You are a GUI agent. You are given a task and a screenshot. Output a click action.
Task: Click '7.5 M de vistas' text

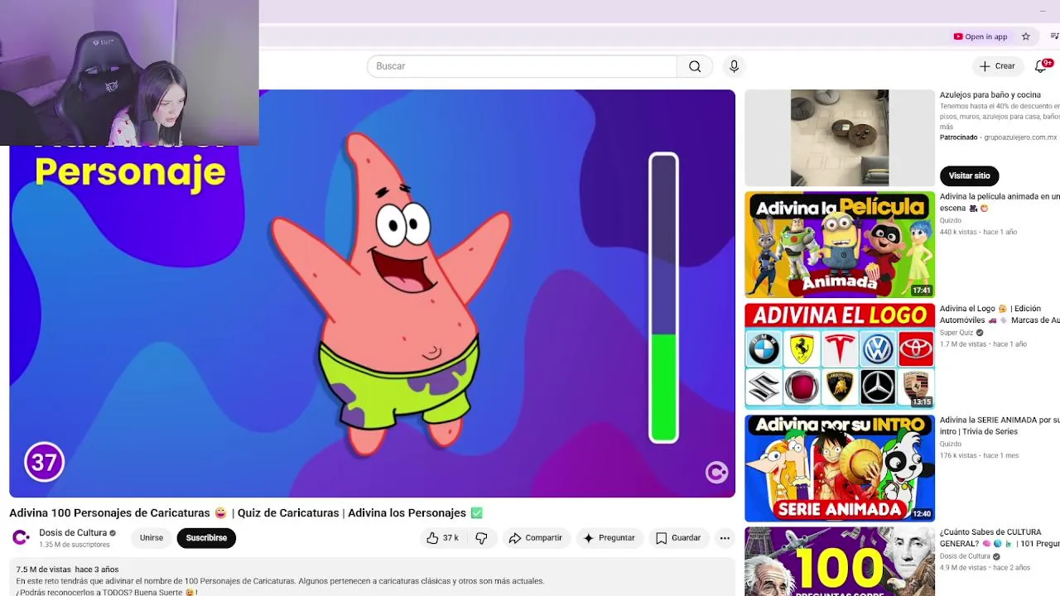click(43, 570)
